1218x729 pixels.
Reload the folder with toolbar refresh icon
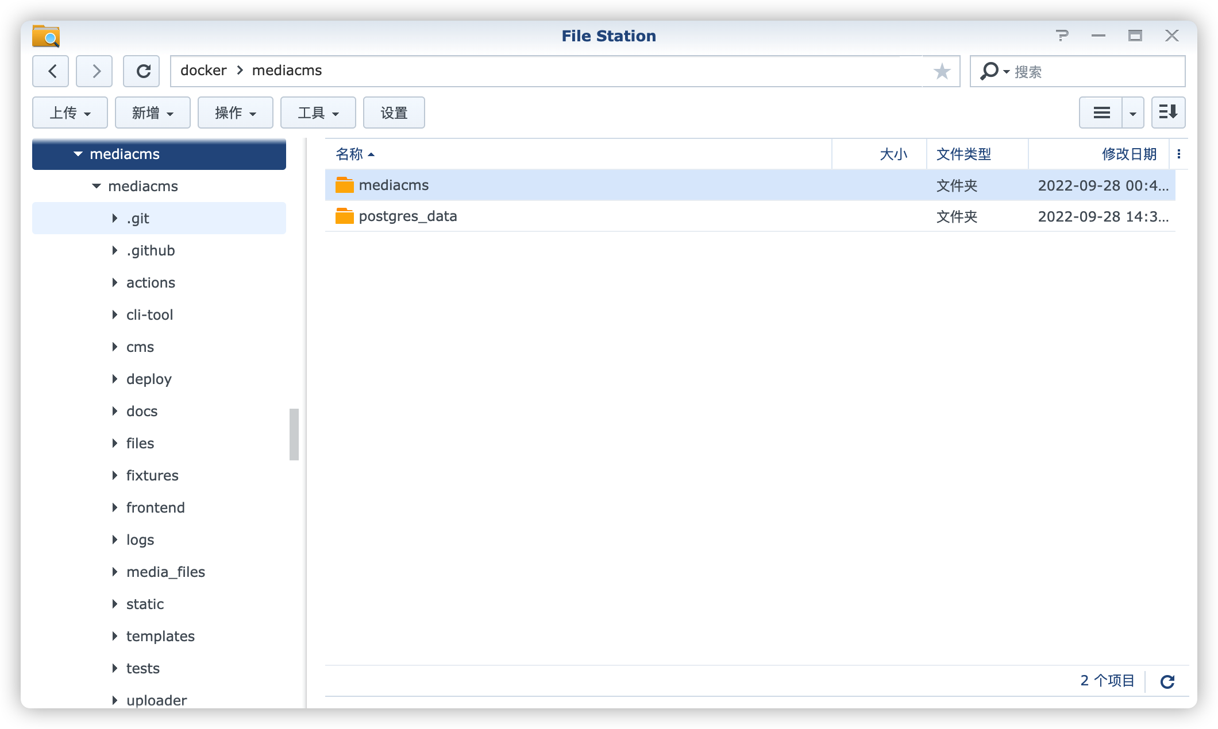[143, 71]
